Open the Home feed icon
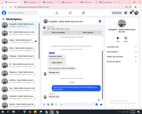Image resolution: width=142 pixels, height=114 pixels. (57, 13)
